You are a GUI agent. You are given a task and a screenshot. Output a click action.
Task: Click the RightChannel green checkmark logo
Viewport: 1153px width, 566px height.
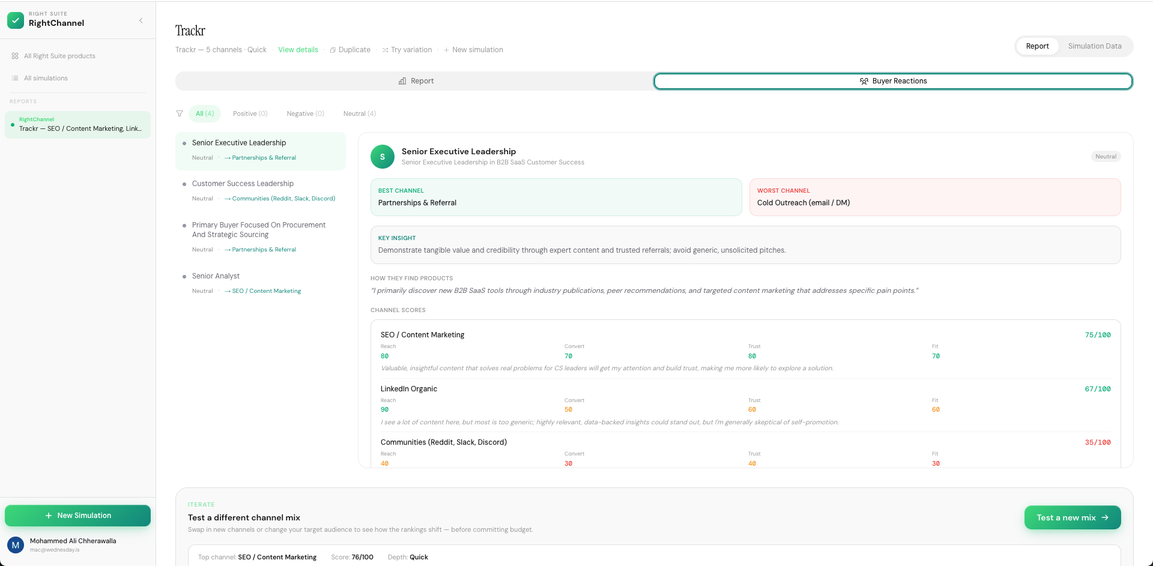16,20
